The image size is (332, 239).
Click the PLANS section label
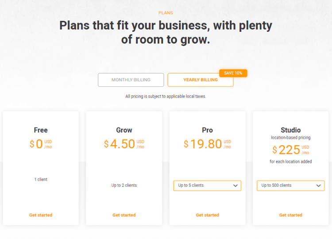click(166, 13)
